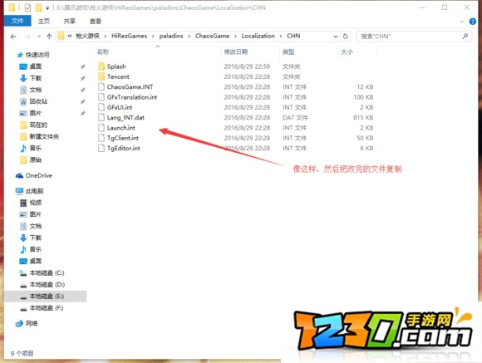This screenshot has height=363, width=482.
Task: Open 音乐 under quick access
Action: pos(36,148)
